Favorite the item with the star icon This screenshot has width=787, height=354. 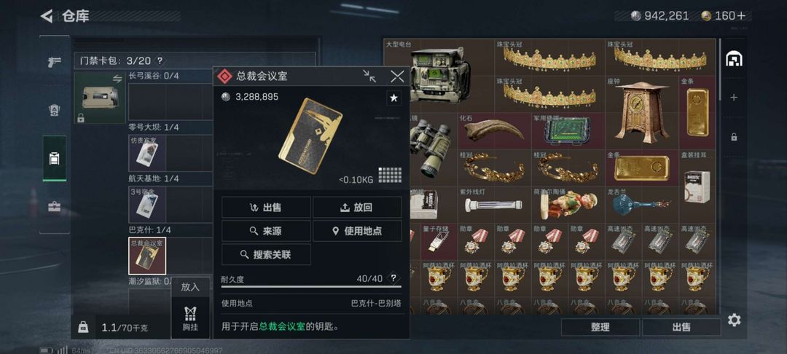coord(394,98)
